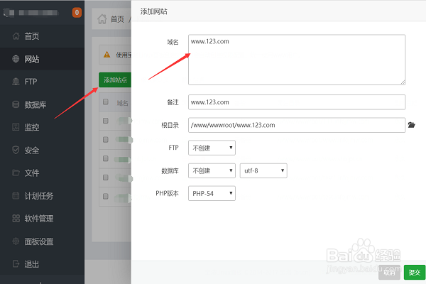Open the 监控 sidebar menu item
Screen dimensions: 426x284
pos(42,127)
